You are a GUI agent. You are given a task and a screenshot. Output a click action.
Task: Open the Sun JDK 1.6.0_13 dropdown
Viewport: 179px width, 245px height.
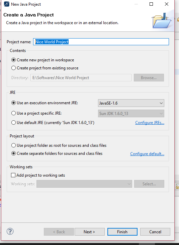coord(131,113)
